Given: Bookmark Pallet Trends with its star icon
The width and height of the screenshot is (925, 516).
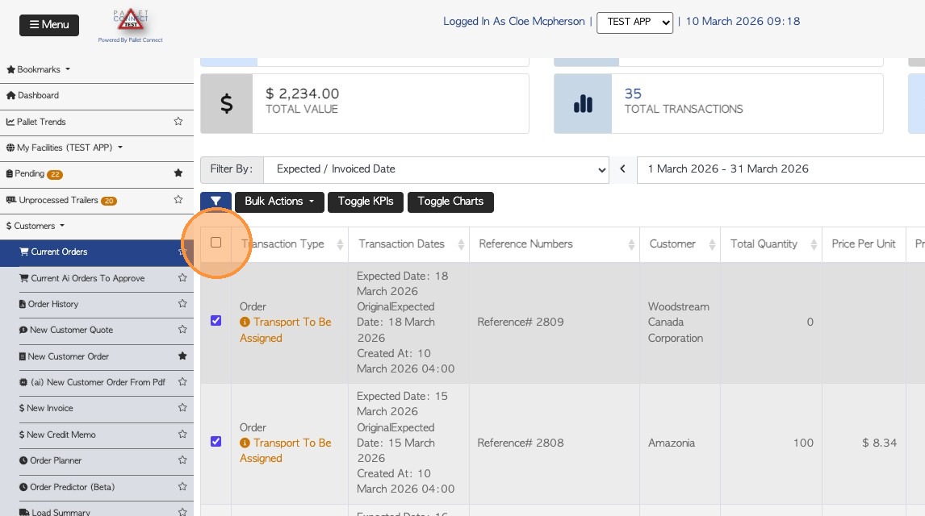Looking at the screenshot, I should (178, 122).
